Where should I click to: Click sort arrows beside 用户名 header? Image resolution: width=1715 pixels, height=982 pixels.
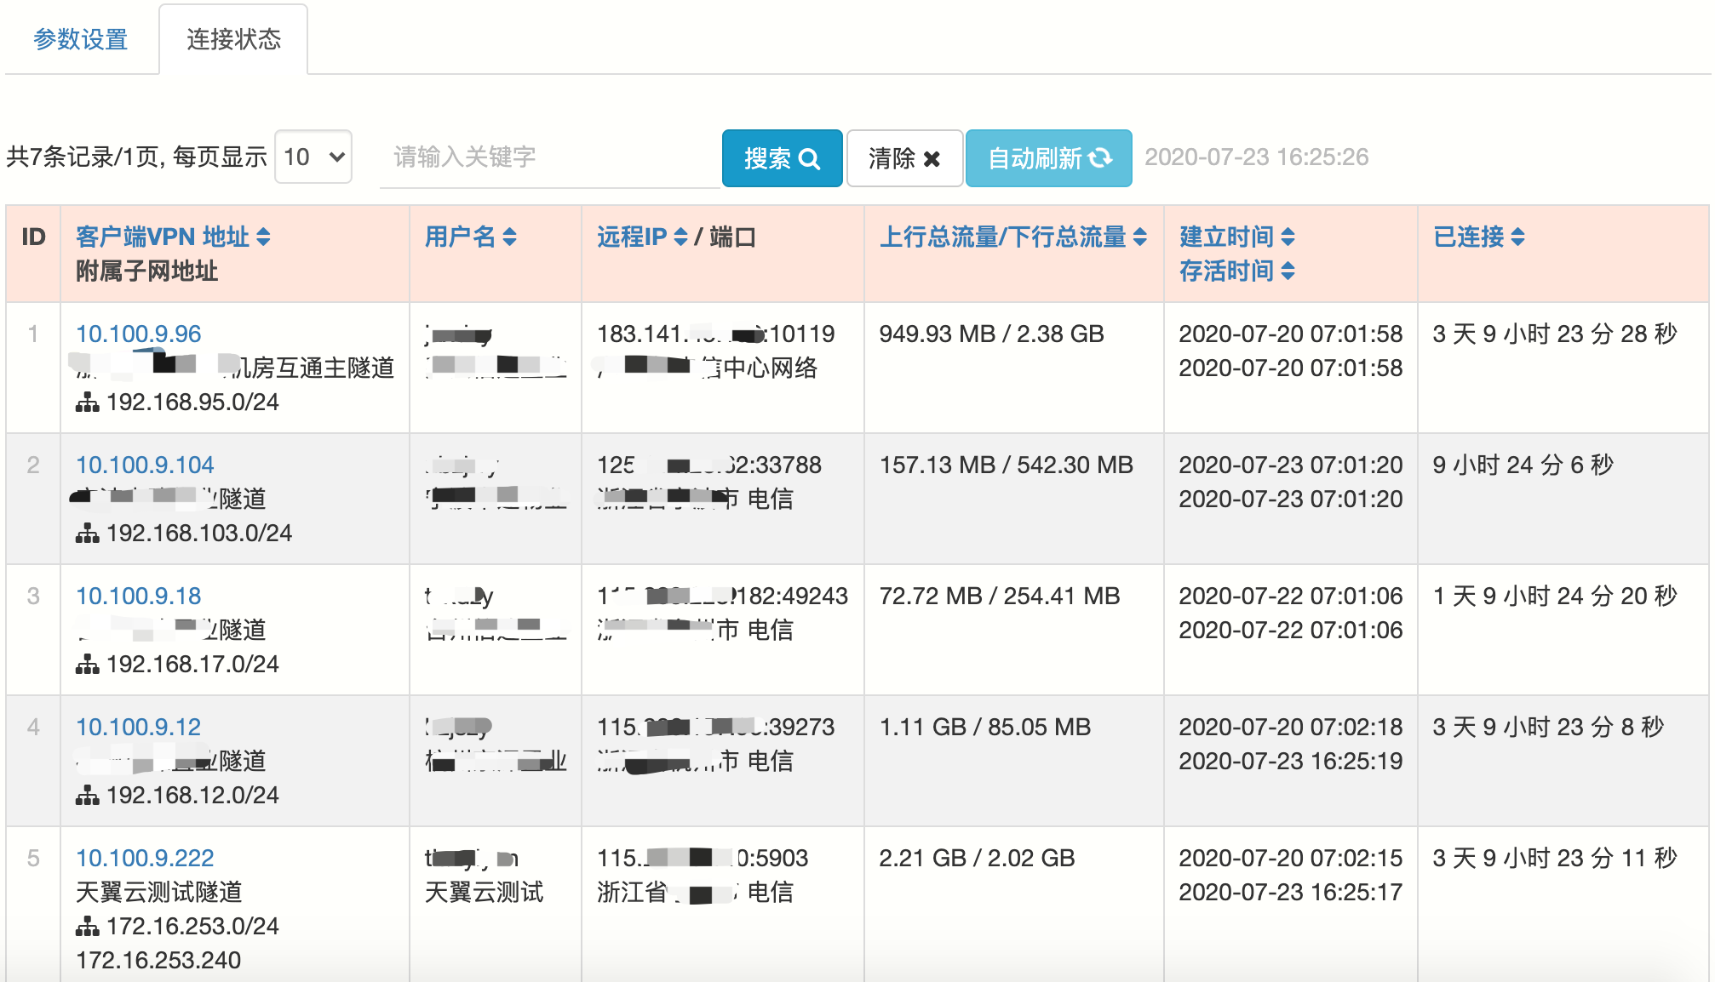(x=509, y=237)
